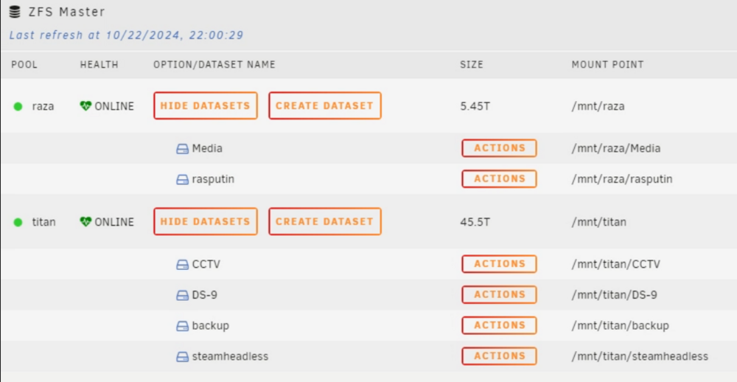Click the heartbeat health icon for raza
The image size is (737, 382).
tap(85, 106)
